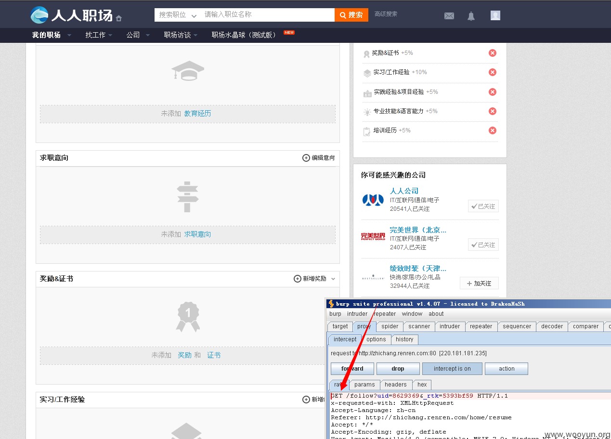Click the 请输入职位名称 search field

pos(267,15)
